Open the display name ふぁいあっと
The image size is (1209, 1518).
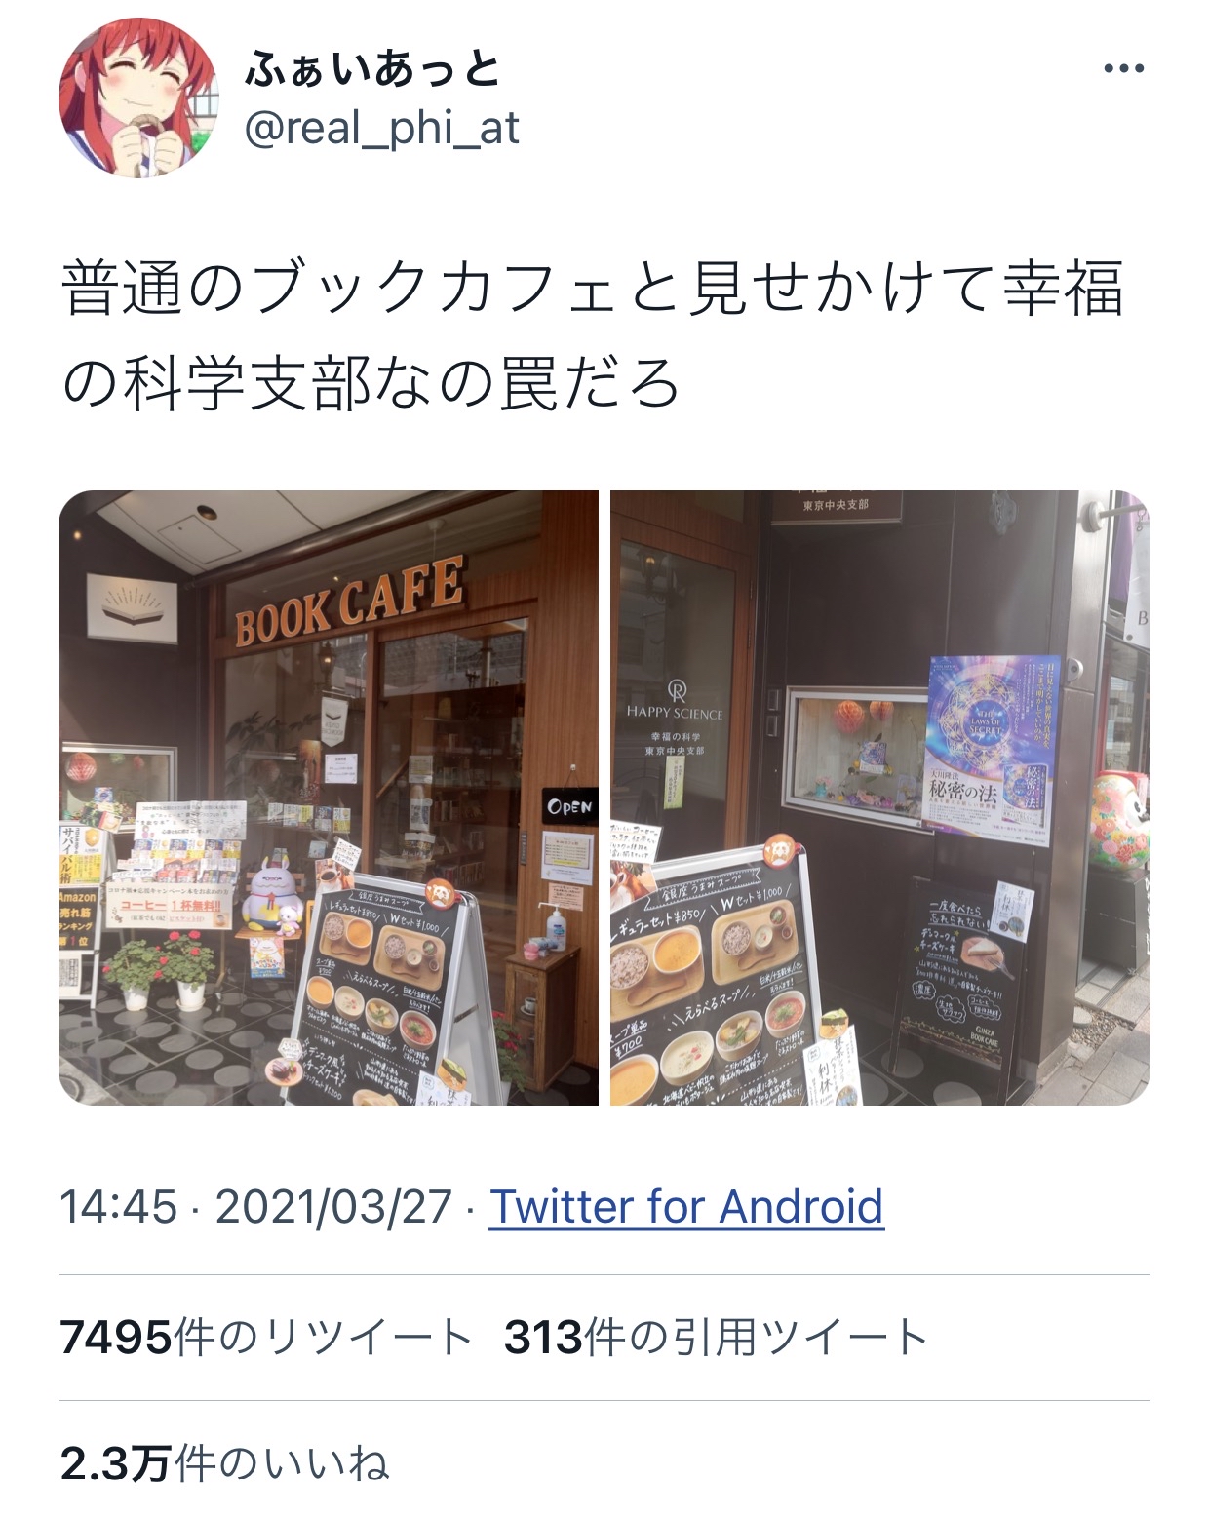(373, 70)
